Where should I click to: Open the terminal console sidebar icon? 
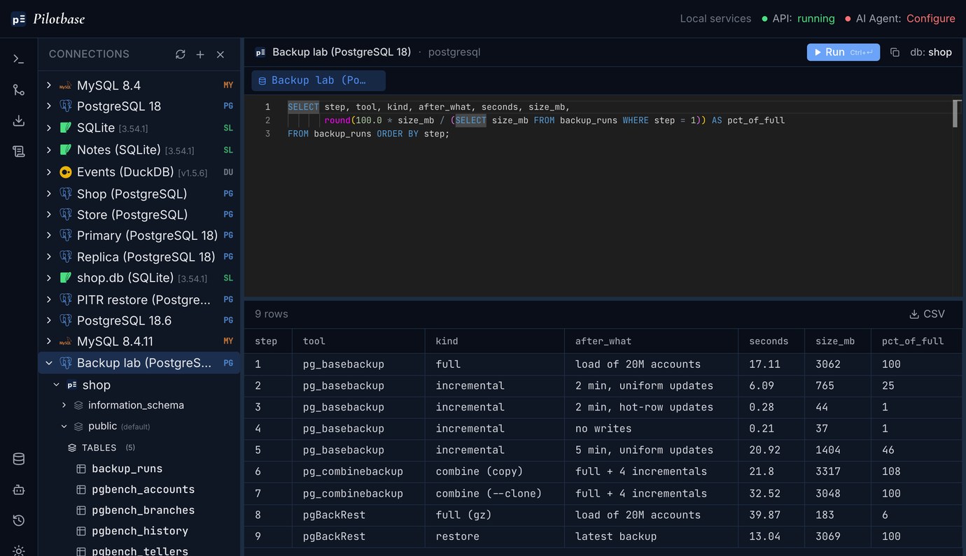click(x=19, y=59)
